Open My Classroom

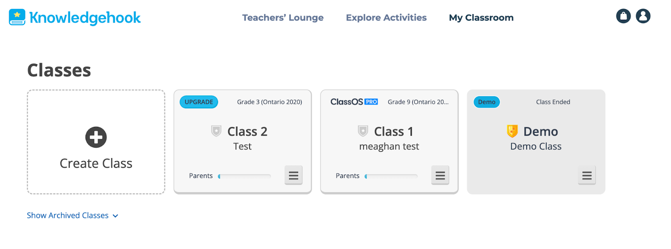(x=481, y=18)
